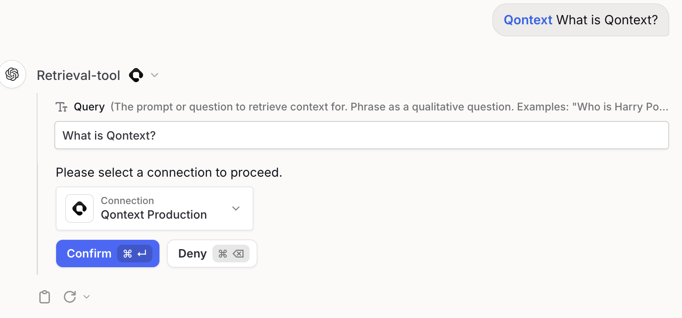
Task: Click the blue Qontext mention in the message
Action: click(528, 19)
